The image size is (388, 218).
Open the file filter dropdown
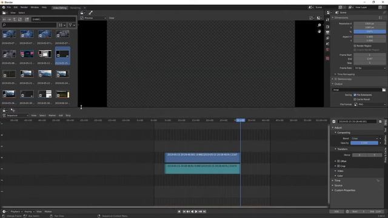click(x=72, y=25)
